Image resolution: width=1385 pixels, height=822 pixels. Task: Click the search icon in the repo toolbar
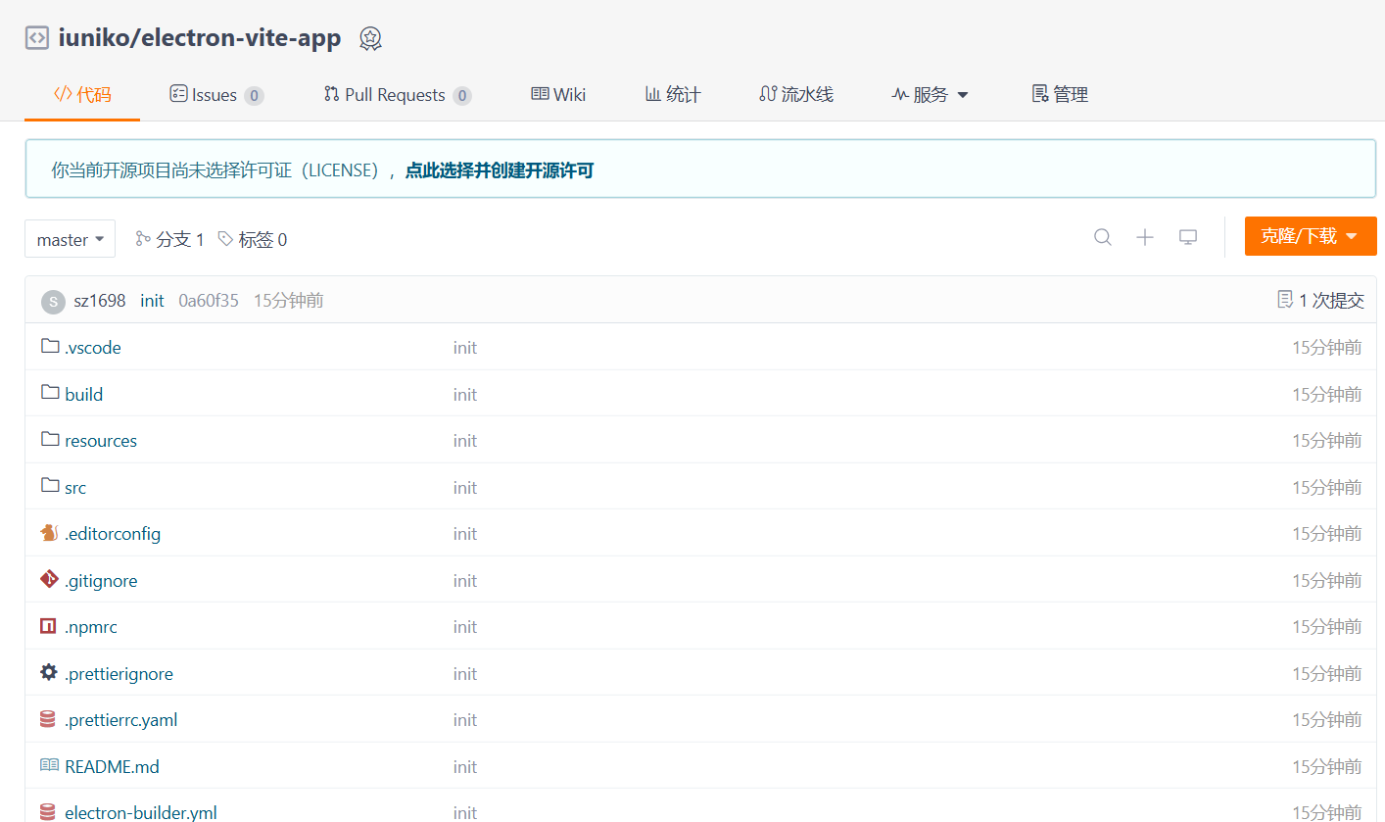1103,237
